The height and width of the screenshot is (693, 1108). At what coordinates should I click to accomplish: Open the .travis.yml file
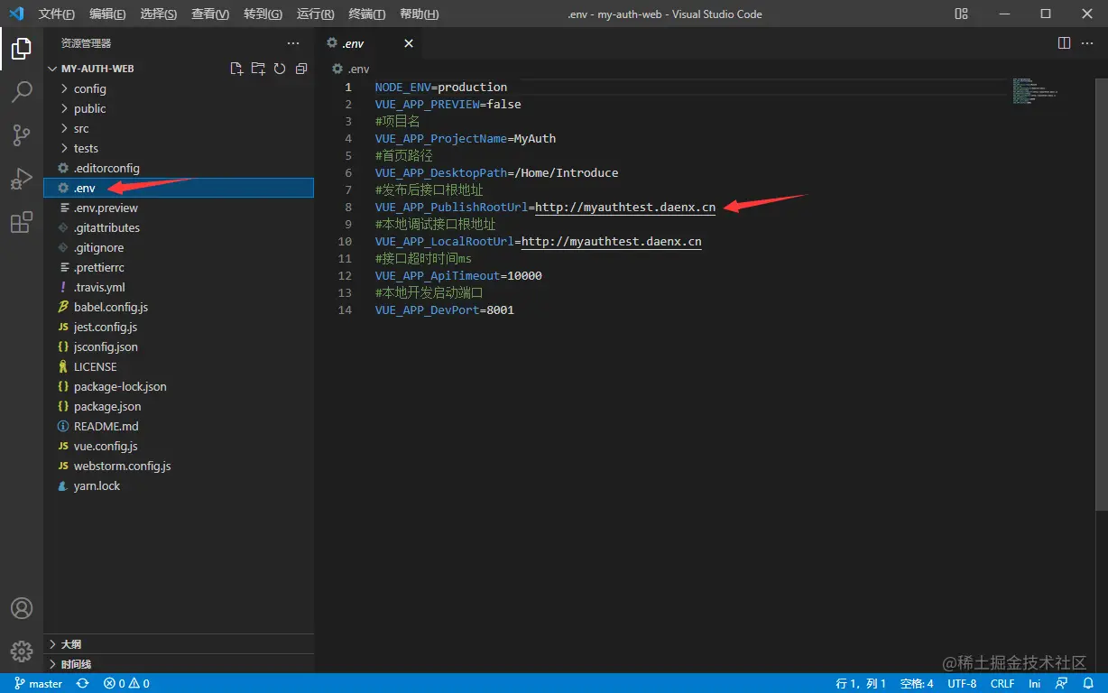tap(179, 287)
